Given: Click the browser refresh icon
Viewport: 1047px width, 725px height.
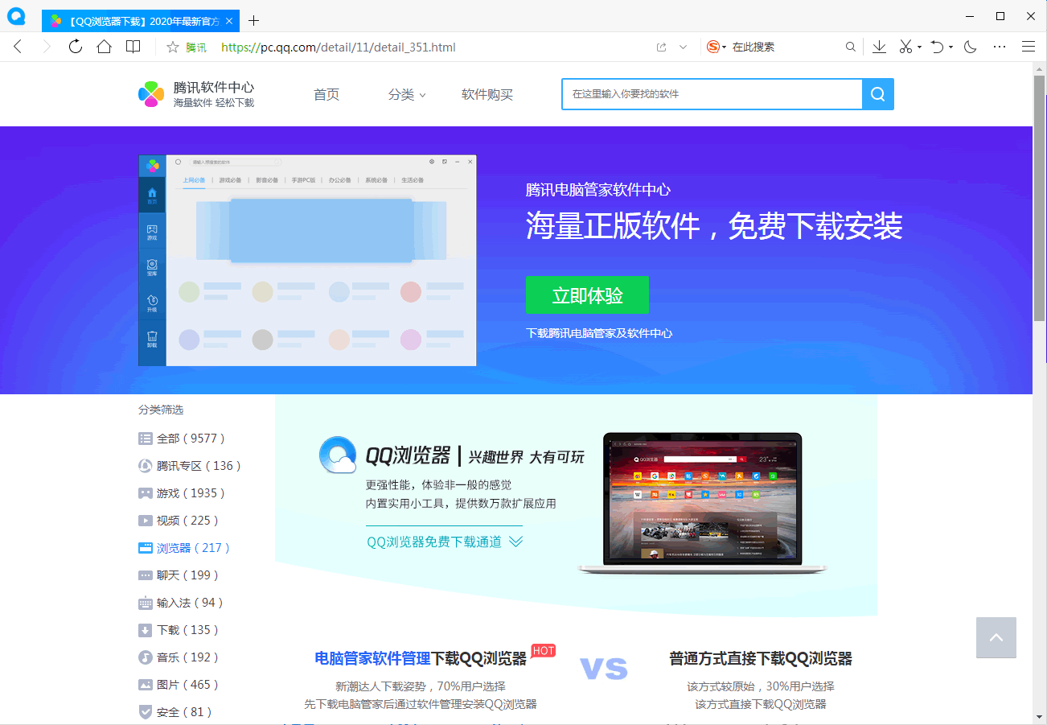Looking at the screenshot, I should pyautogui.click(x=76, y=47).
